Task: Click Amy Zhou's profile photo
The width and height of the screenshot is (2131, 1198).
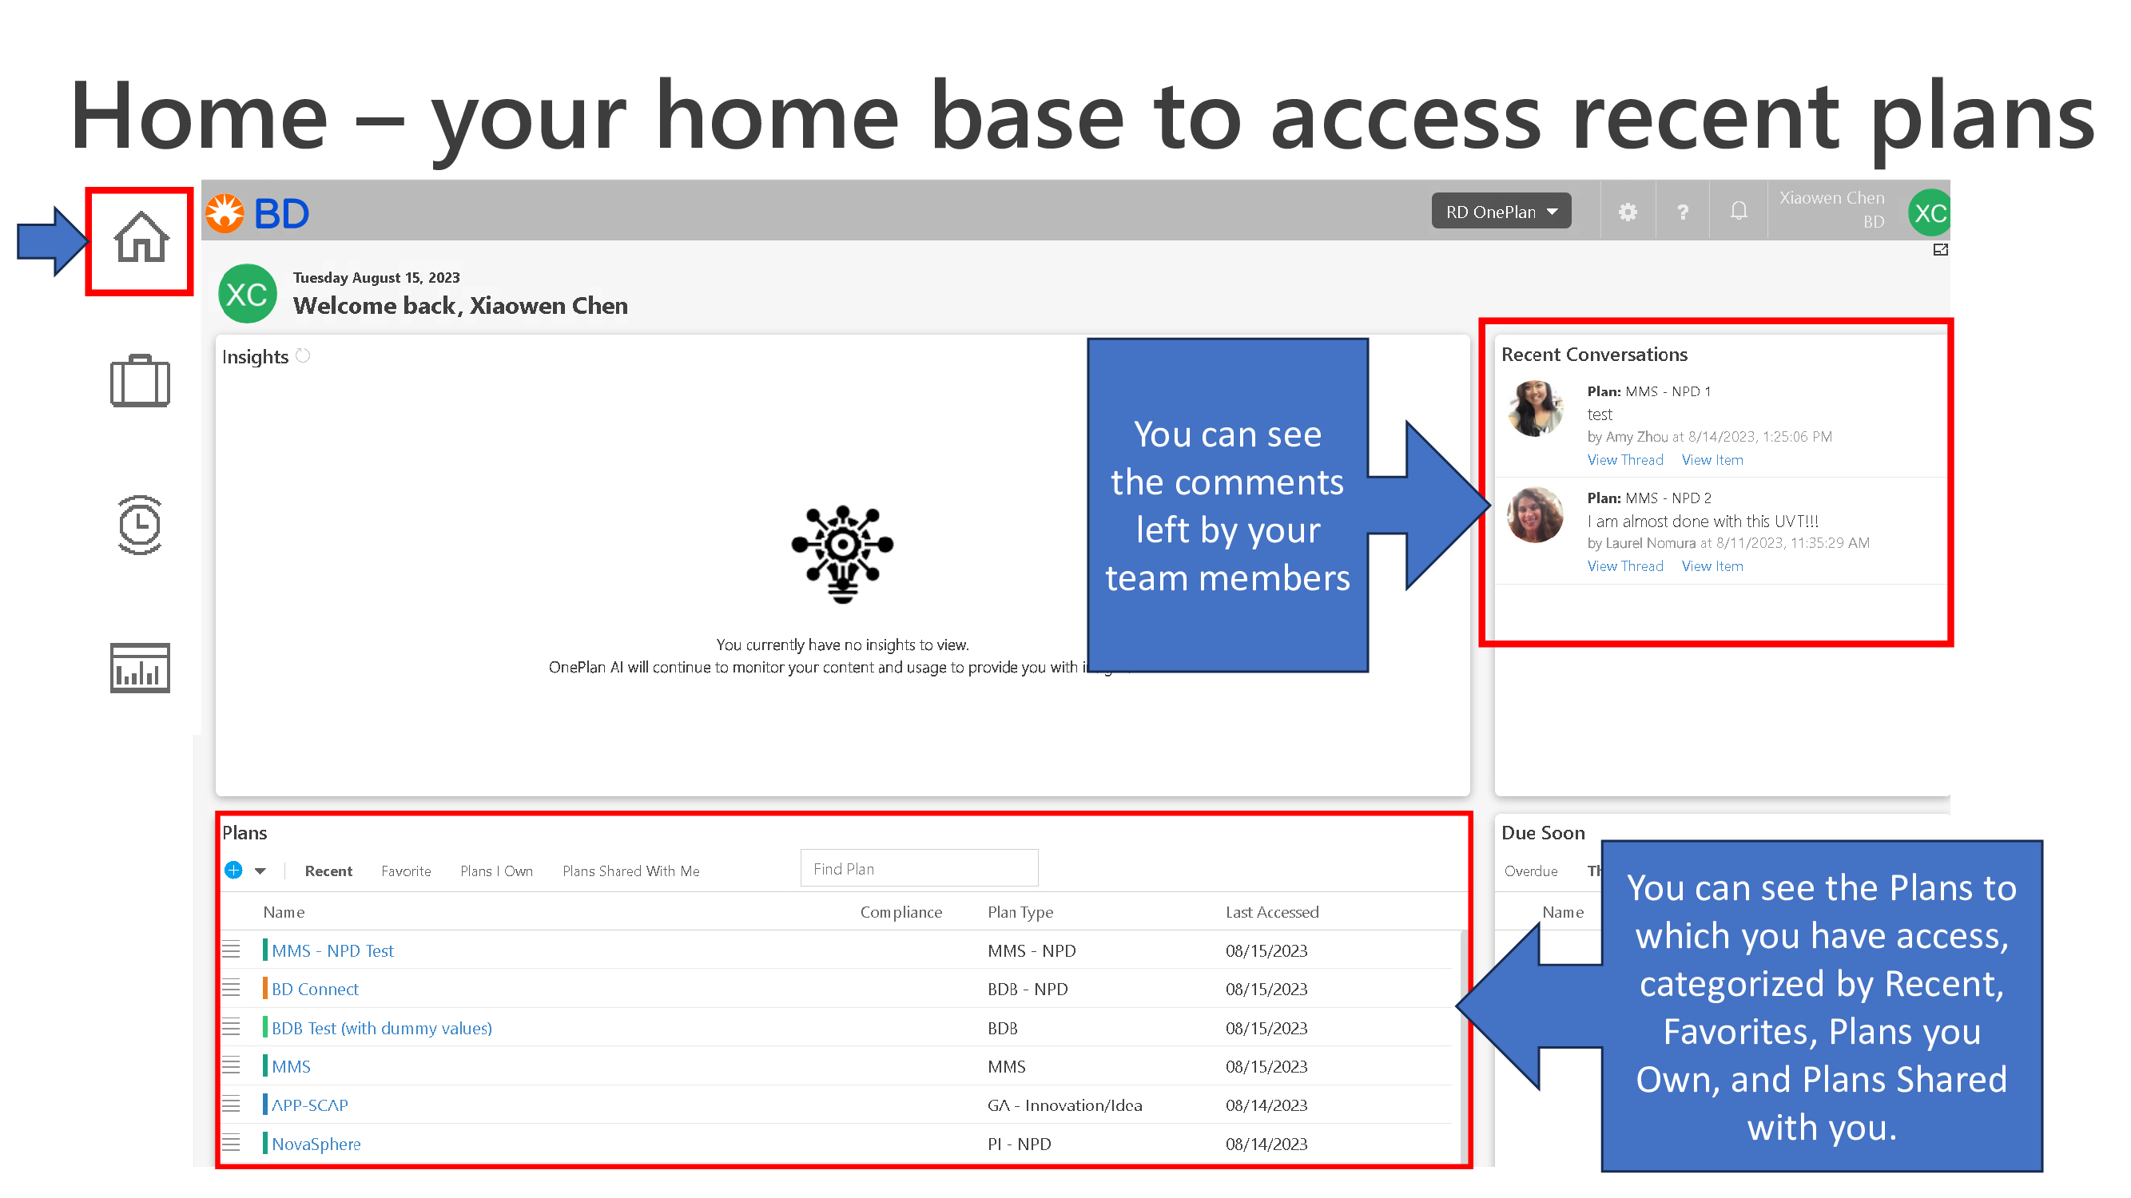Action: pyautogui.click(x=1536, y=408)
